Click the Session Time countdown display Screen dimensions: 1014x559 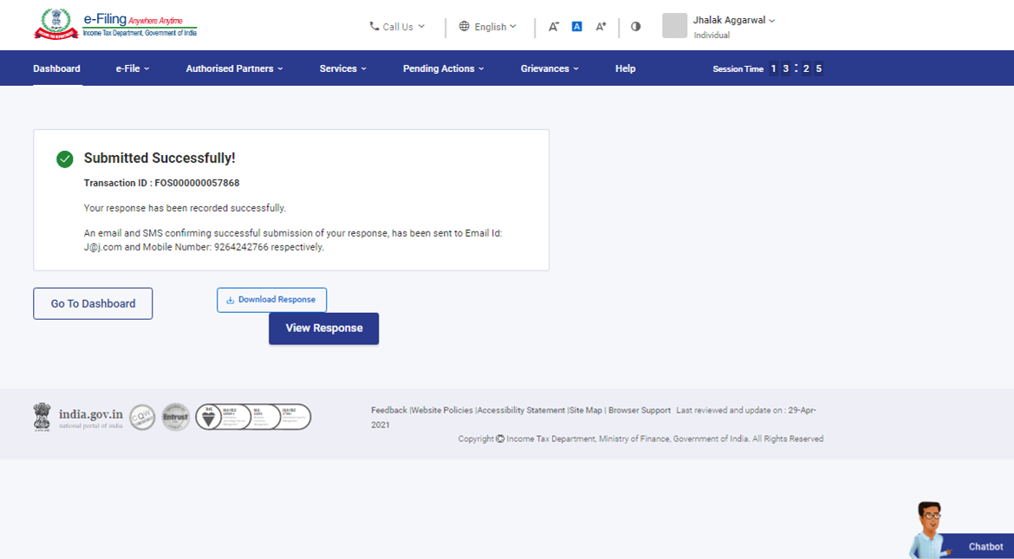[768, 68]
